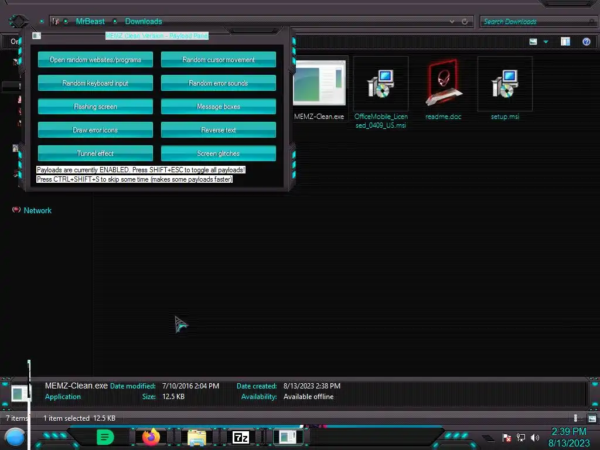Screen dimensions: 600x450
Task: Click MrBeast in the address breadcrumb
Action: (x=90, y=22)
